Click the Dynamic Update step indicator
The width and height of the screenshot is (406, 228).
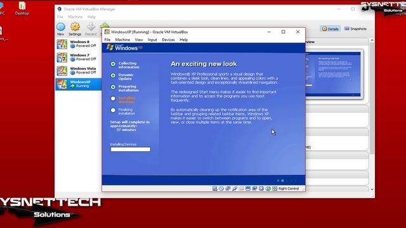(113, 75)
